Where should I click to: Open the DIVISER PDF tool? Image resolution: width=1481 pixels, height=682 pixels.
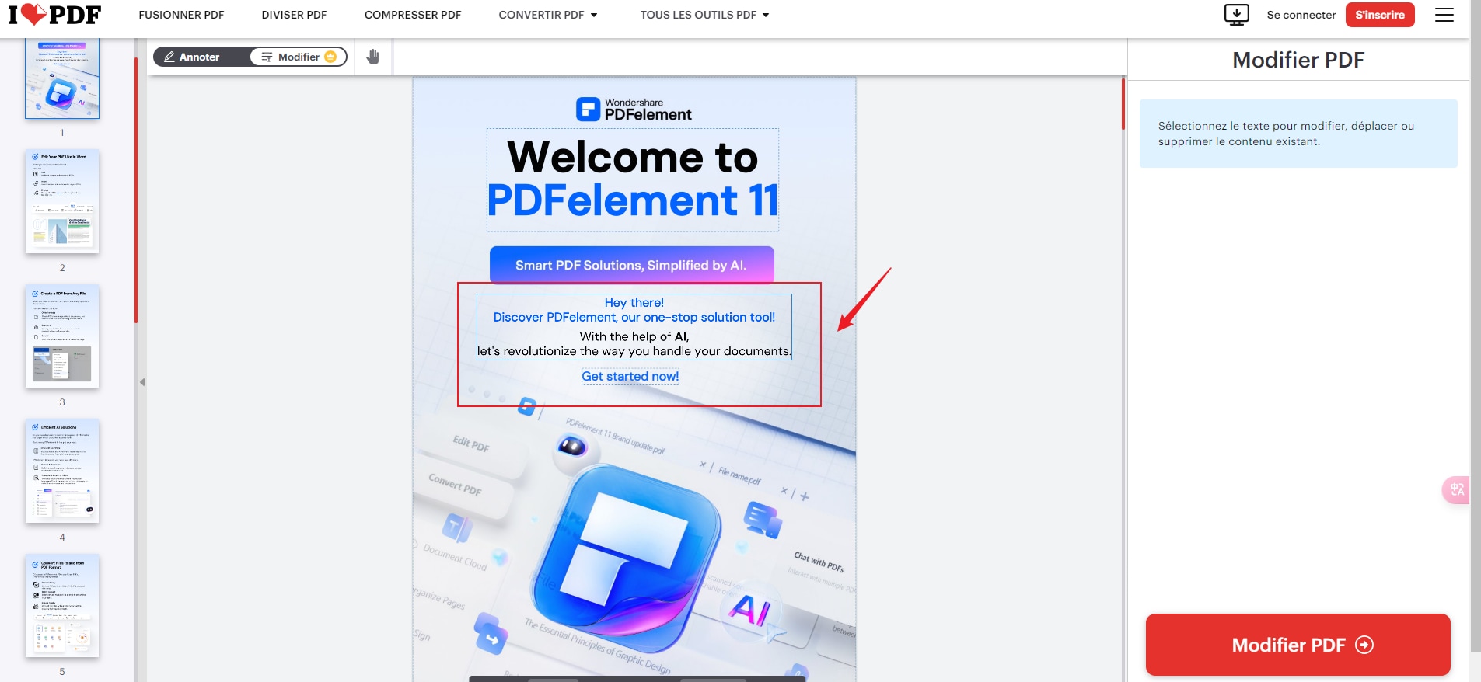click(x=294, y=15)
